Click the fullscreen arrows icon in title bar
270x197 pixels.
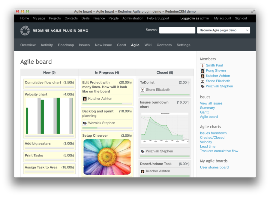point(253,11)
